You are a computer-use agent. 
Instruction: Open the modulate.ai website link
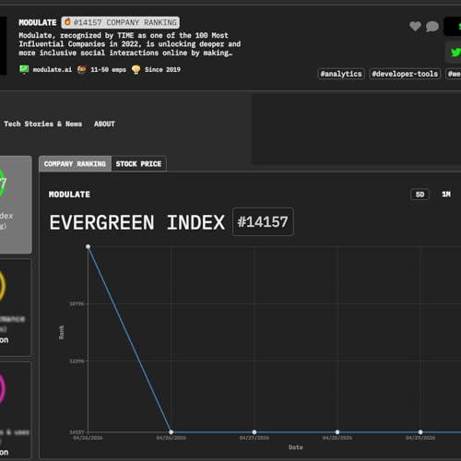(53, 70)
